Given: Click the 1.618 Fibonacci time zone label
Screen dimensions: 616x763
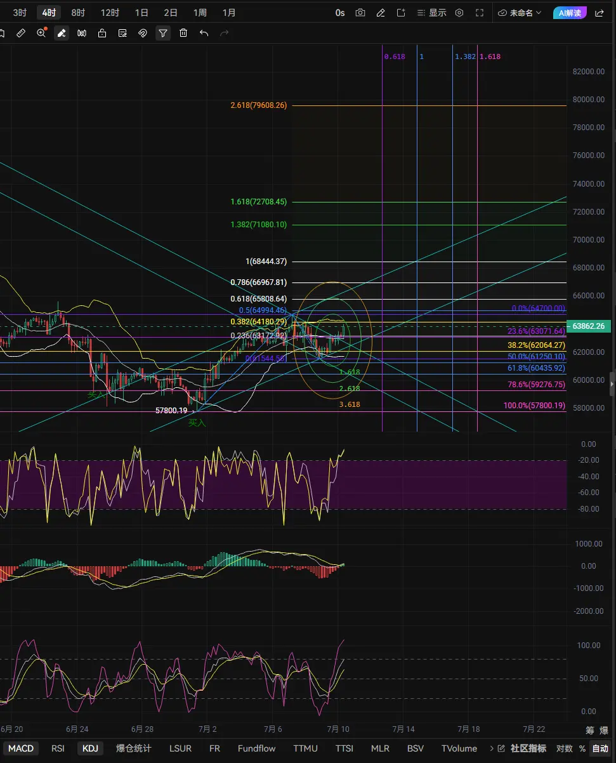Looking at the screenshot, I should (490, 56).
